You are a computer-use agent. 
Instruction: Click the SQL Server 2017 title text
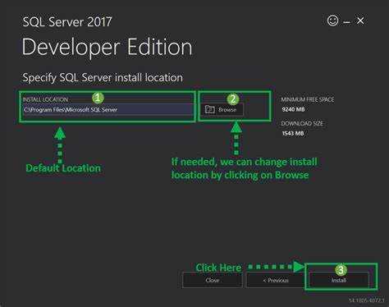(x=67, y=21)
